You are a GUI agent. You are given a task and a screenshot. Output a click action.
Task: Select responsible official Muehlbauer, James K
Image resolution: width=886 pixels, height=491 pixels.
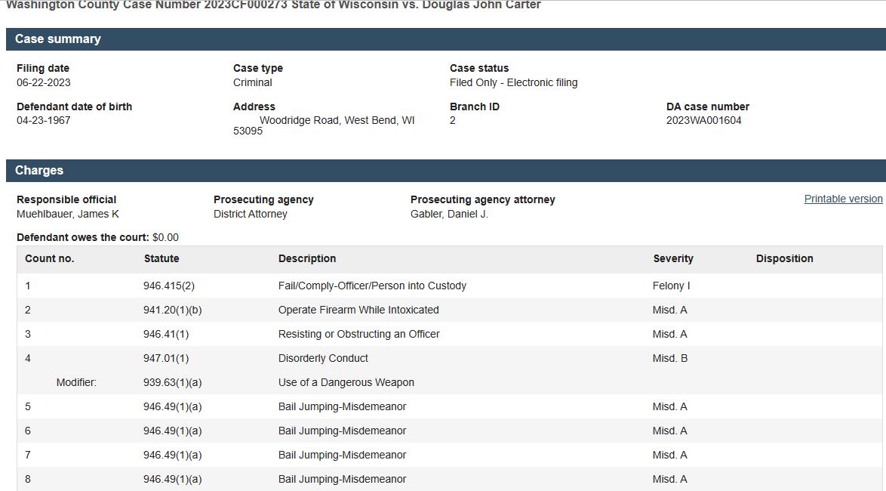(x=68, y=214)
